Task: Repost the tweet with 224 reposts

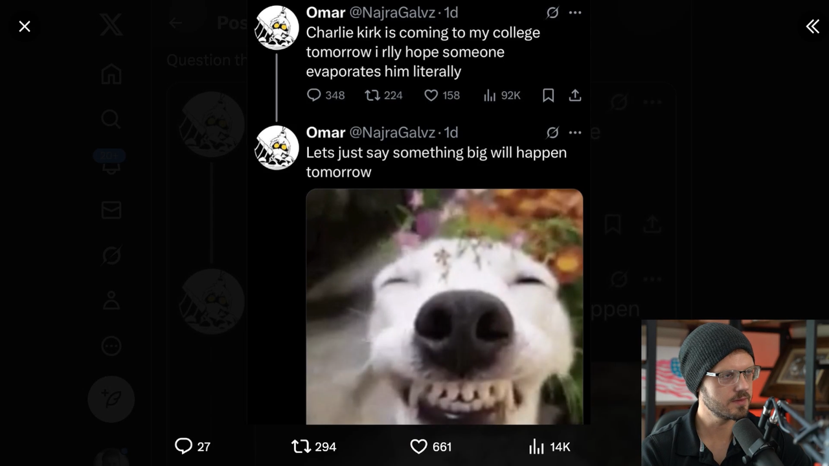Action: point(383,95)
